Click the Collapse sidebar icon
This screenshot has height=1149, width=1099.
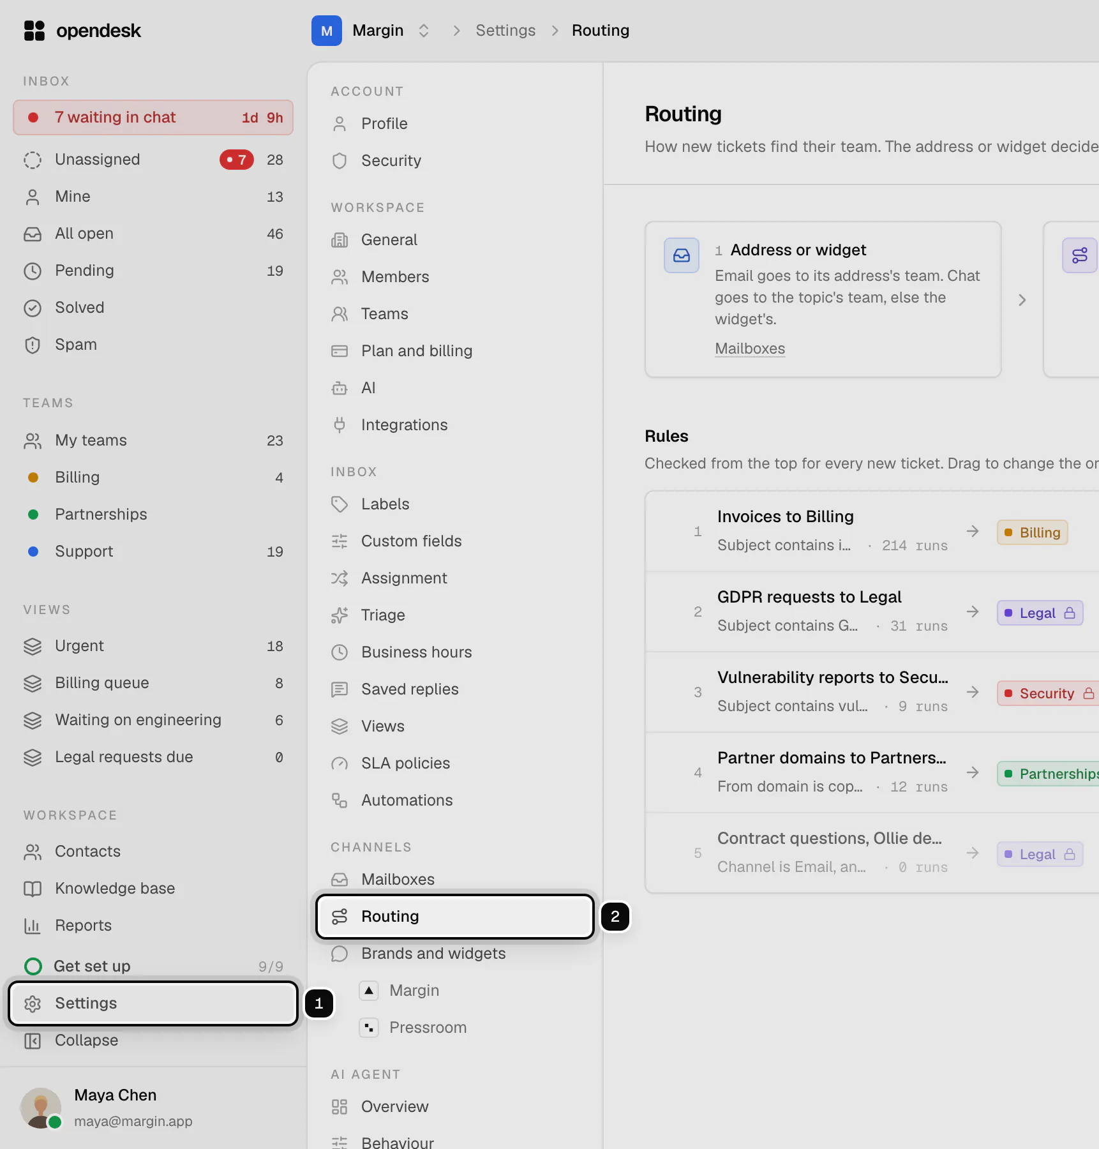pyautogui.click(x=33, y=1040)
